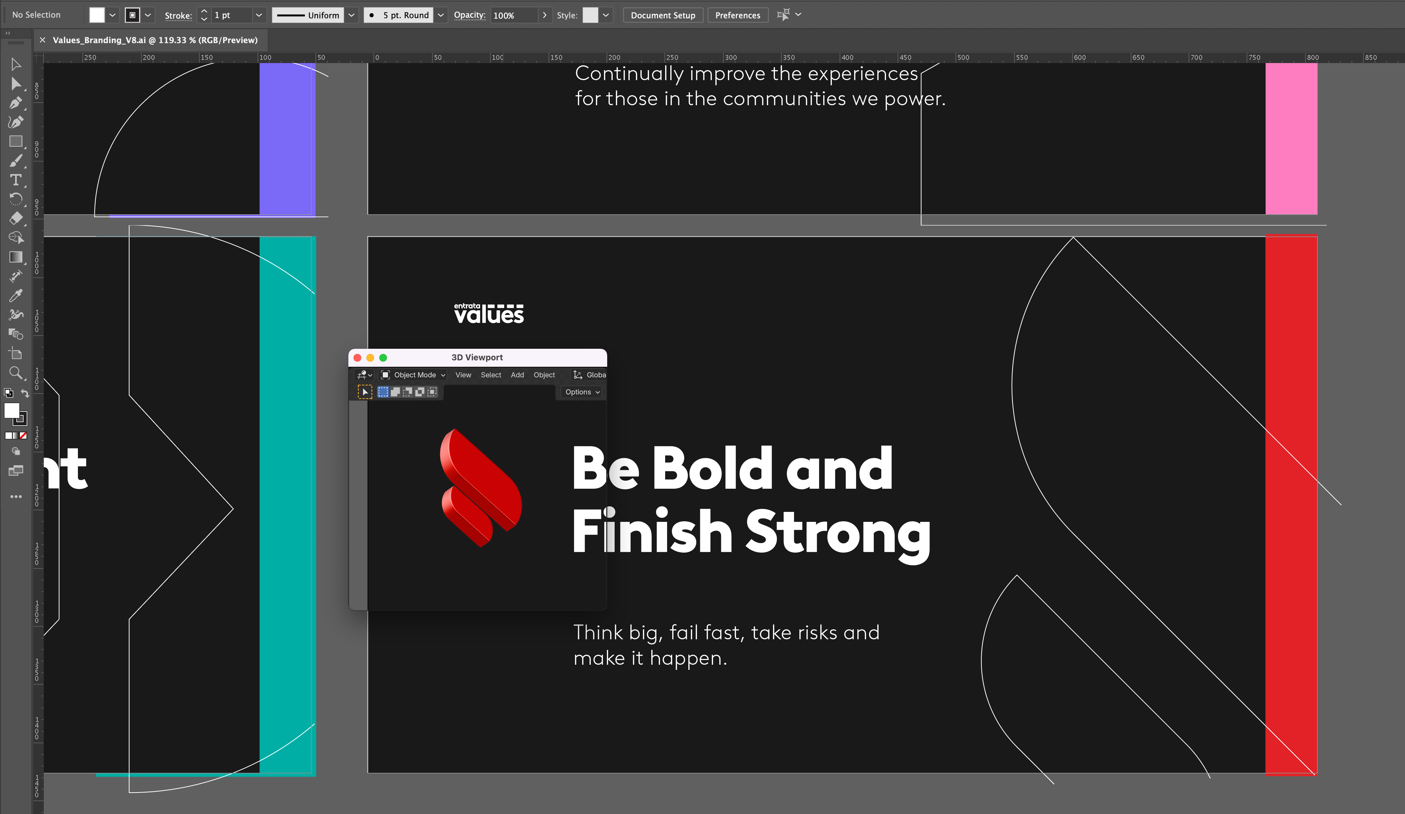Select the Type tool
Viewport: 1405px width, 814px height.
(15, 180)
